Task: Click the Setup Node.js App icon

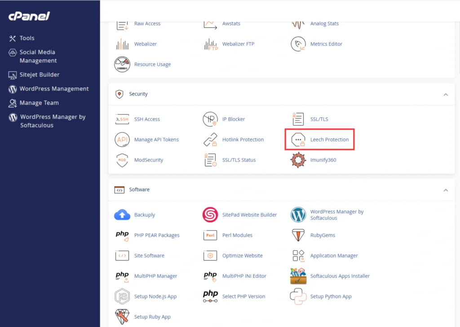Action: click(122, 296)
